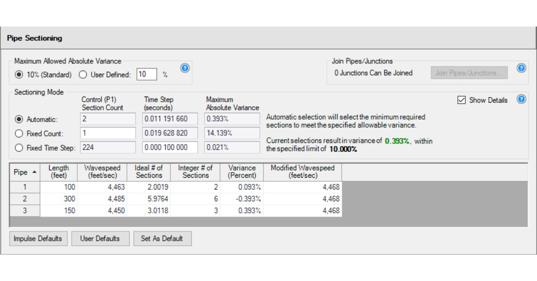
Task: Click the ideal sections cell 2.0019
Action: point(149,187)
